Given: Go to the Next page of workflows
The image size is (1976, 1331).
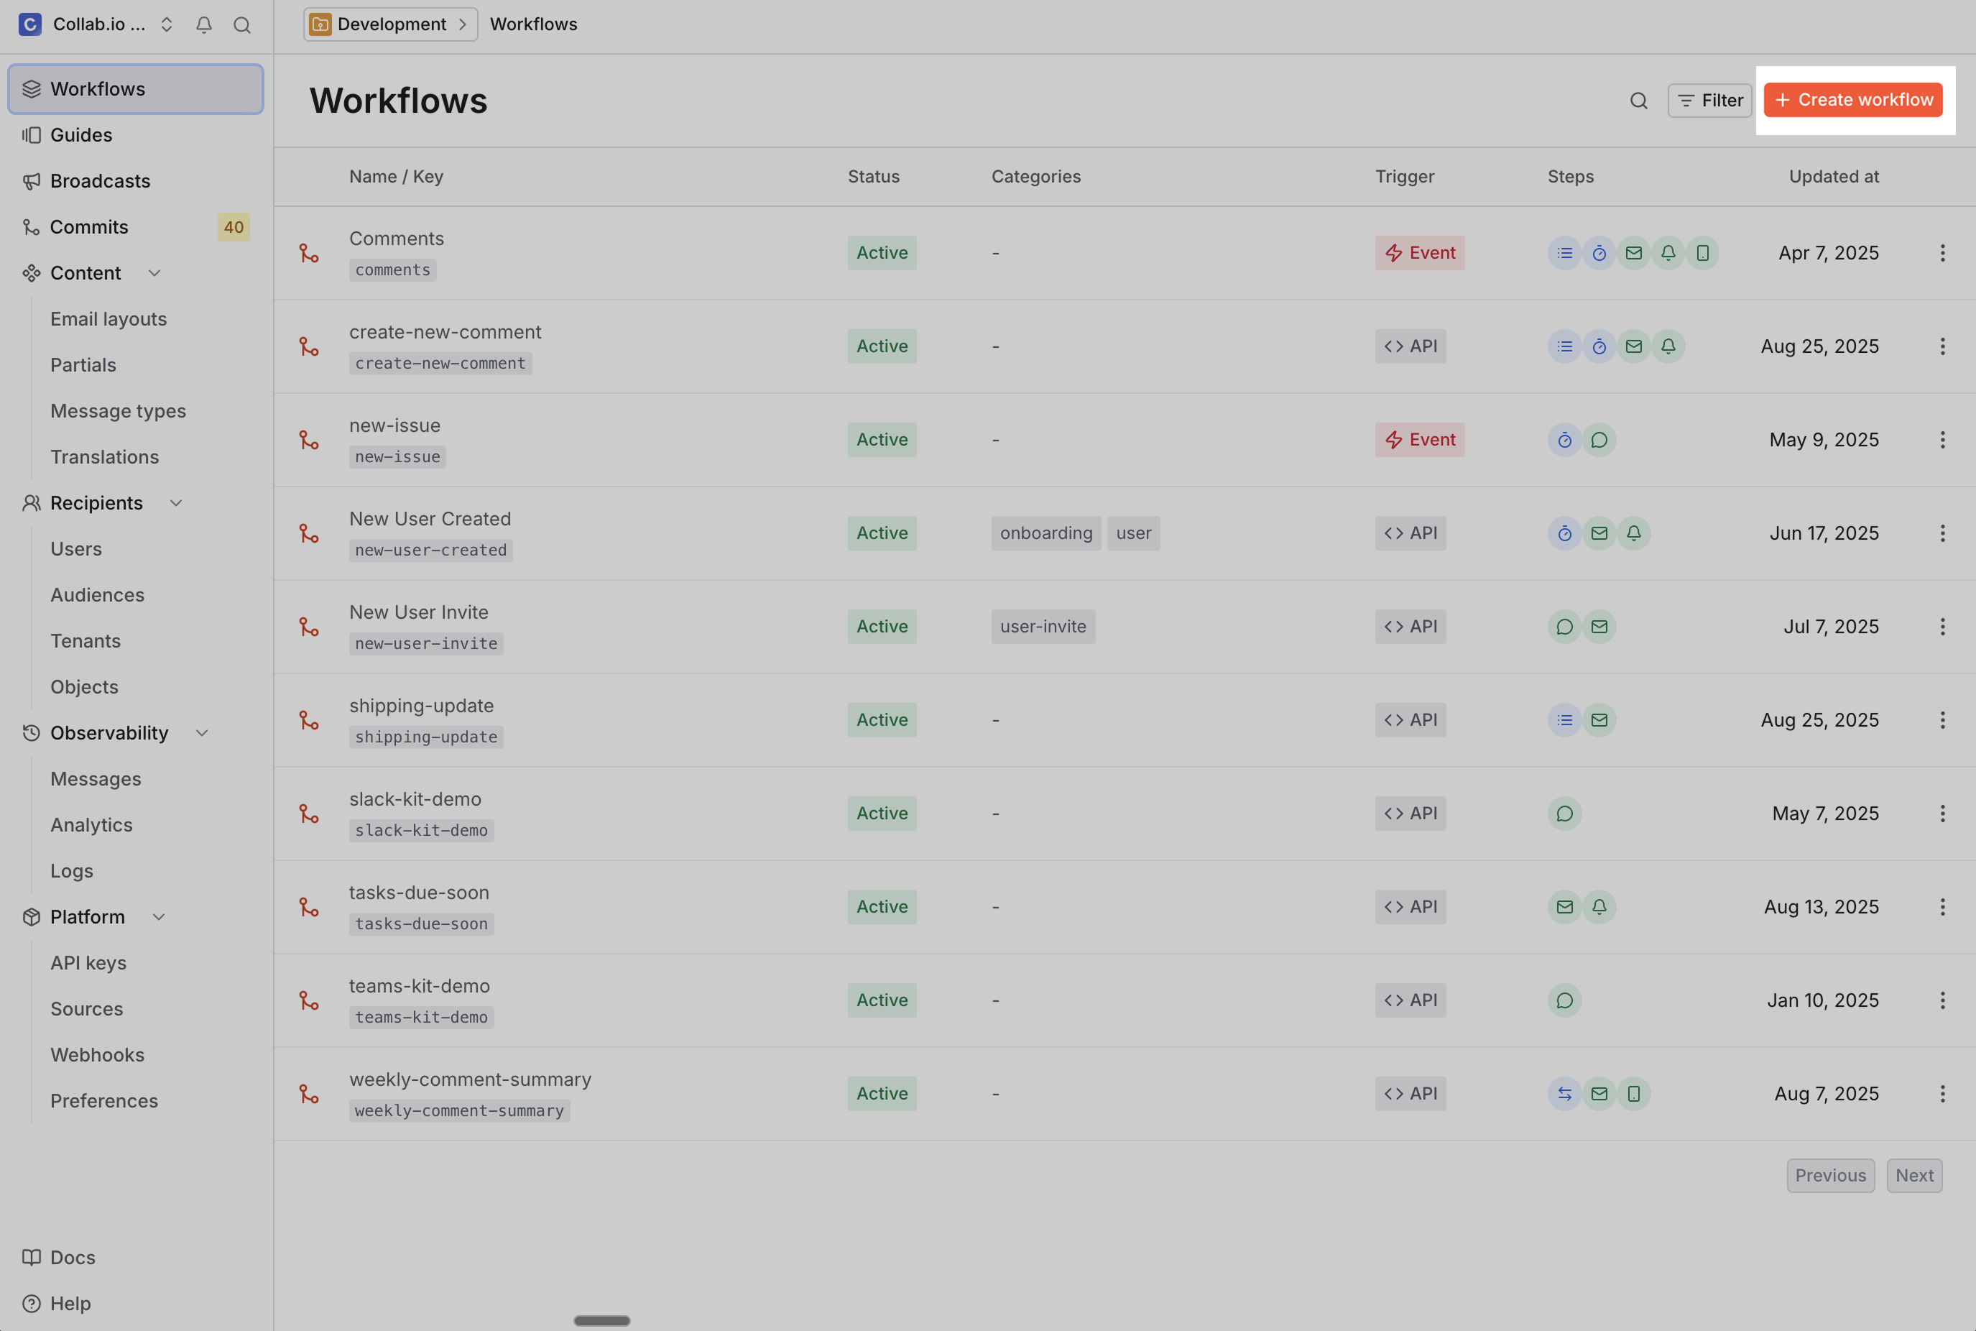Looking at the screenshot, I should point(1914,1175).
